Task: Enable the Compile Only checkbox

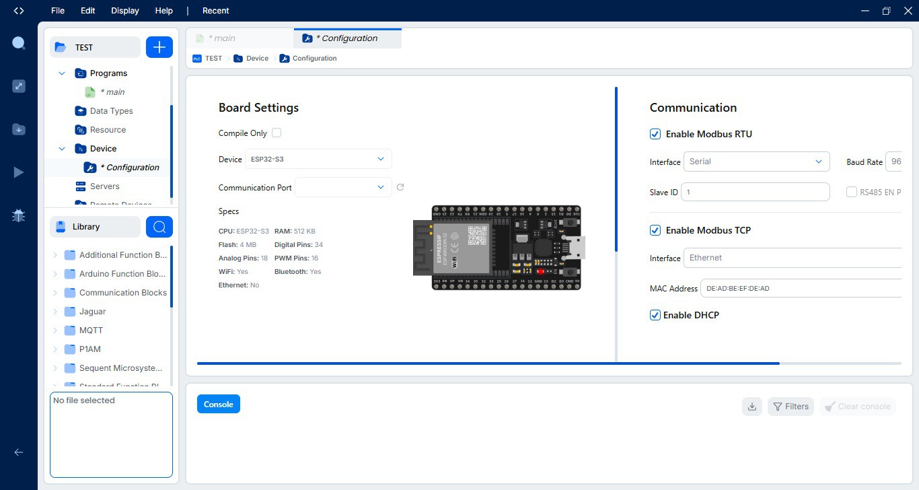Action: (x=277, y=133)
